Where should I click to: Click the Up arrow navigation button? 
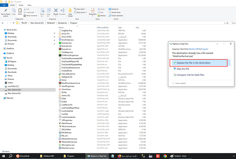pos(14,23)
